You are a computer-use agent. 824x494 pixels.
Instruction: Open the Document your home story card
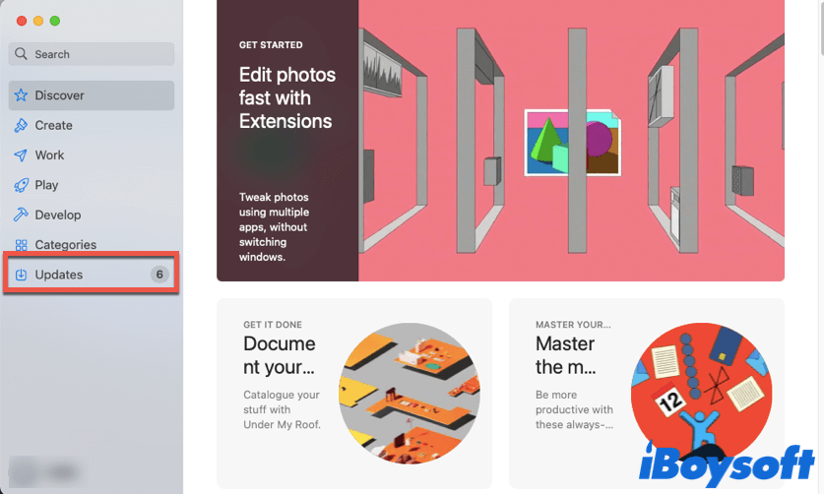coord(354,394)
